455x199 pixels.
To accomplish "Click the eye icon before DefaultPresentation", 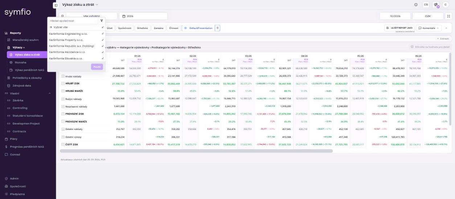I will pos(185,28).
